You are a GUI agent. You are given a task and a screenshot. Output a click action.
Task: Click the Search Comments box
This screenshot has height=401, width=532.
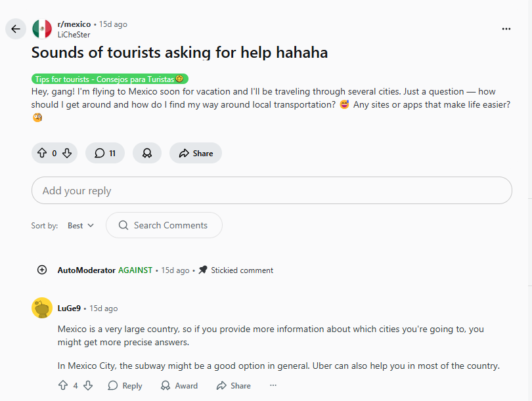(164, 225)
